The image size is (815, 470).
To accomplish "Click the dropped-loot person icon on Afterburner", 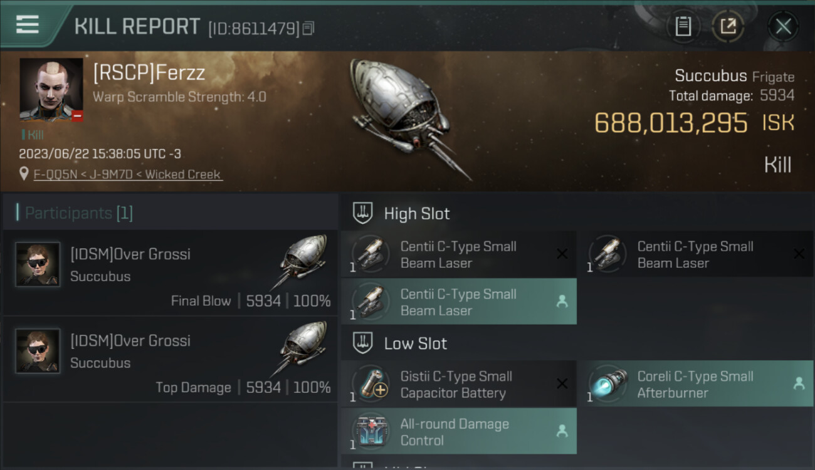I will pyautogui.click(x=799, y=384).
